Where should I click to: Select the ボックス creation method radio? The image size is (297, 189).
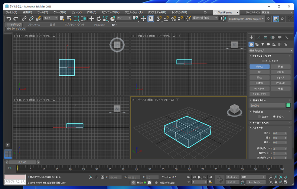pyautogui.click(x=274, y=117)
